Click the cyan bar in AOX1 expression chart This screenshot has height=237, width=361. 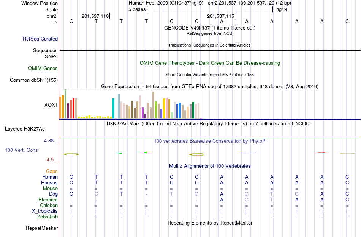point(114,109)
